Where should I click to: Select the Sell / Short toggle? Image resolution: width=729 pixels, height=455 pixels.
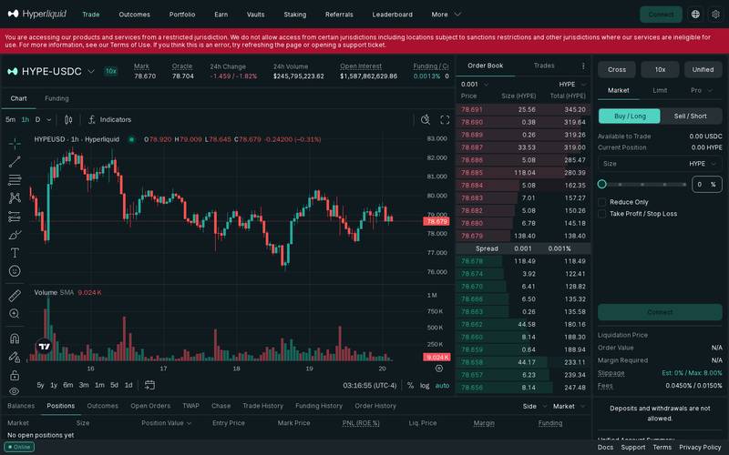pos(691,116)
